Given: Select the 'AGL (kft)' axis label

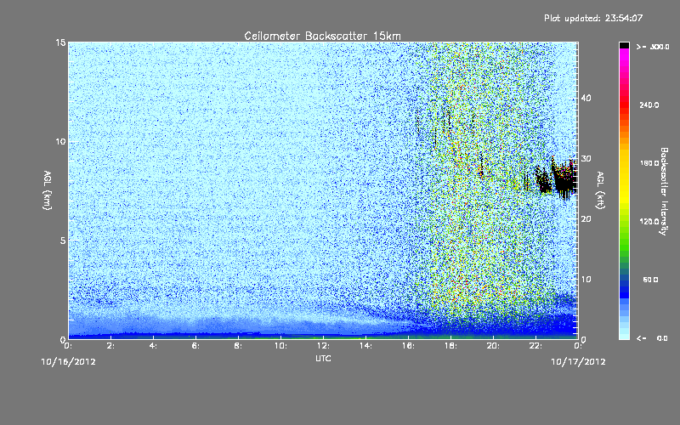Looking at the screenshot, I should coord(600,190).
